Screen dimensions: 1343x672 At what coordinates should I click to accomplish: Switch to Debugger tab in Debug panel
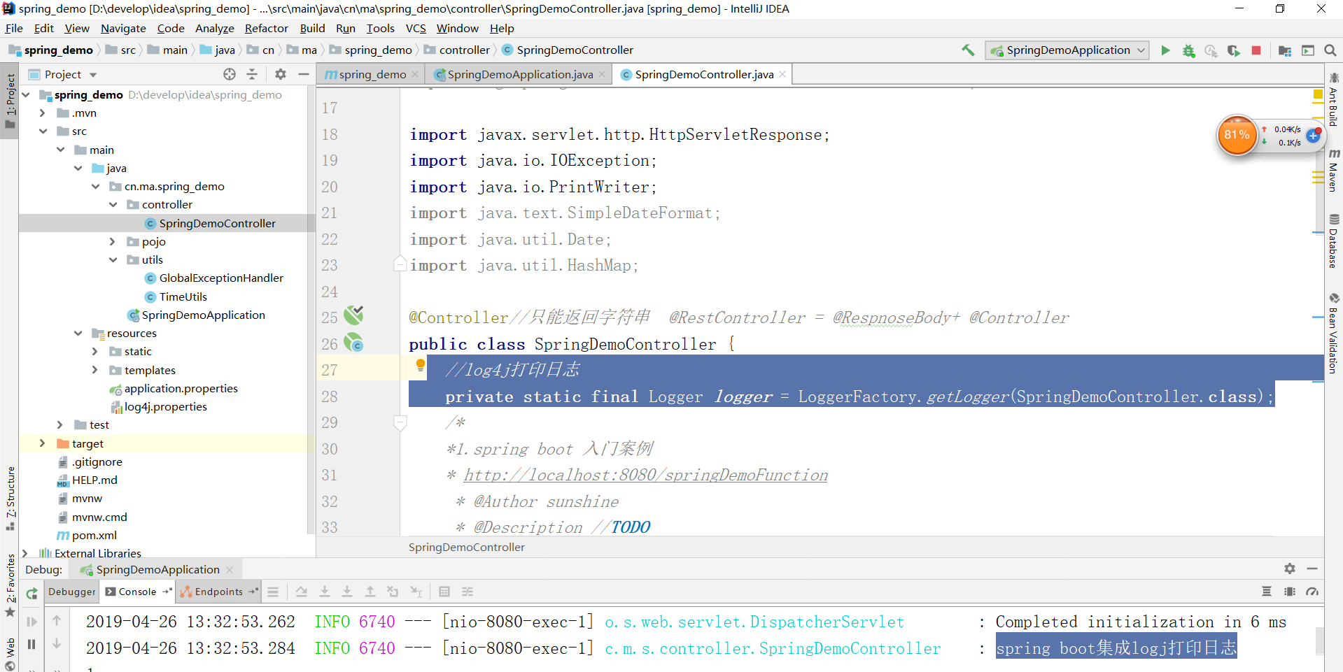(x=71, y=592)
